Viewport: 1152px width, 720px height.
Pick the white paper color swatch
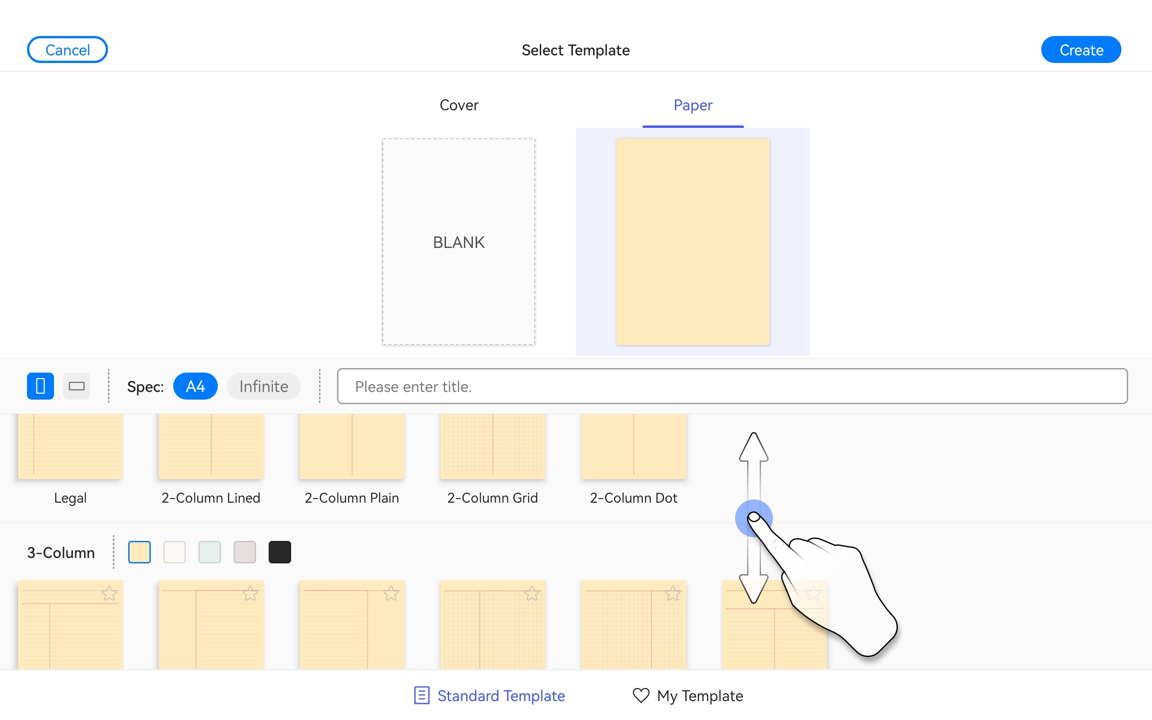click(x=174, y=552)
